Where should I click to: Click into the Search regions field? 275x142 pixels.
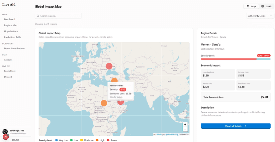point(60,16)
